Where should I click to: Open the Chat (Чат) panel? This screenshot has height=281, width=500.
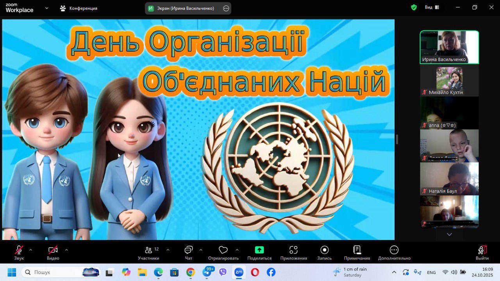point(189,251)
